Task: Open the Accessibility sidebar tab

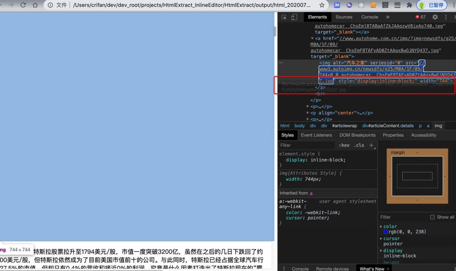Action: coord(424,135)
